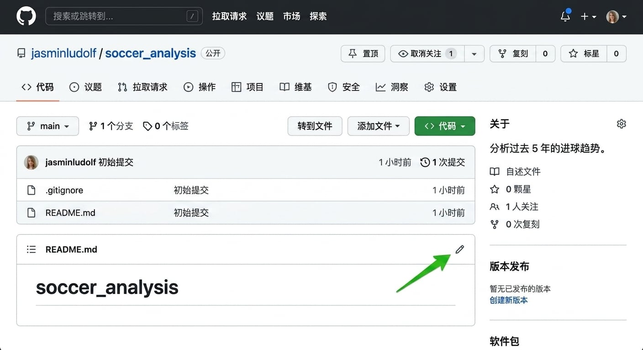Click the soccer_analysis README heading
This screenshot has height=350, width=643.
tap(107, 288)
